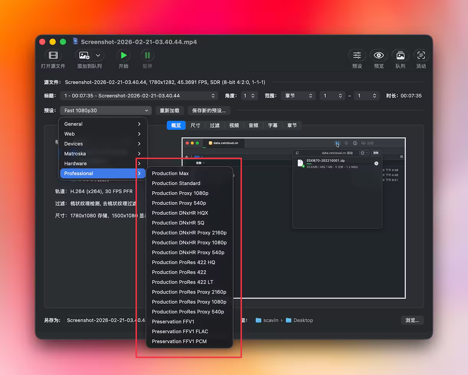This screenshot has height=375, width=468.
Task: Click the 重新加载 reload button
Action: point(170,110)
